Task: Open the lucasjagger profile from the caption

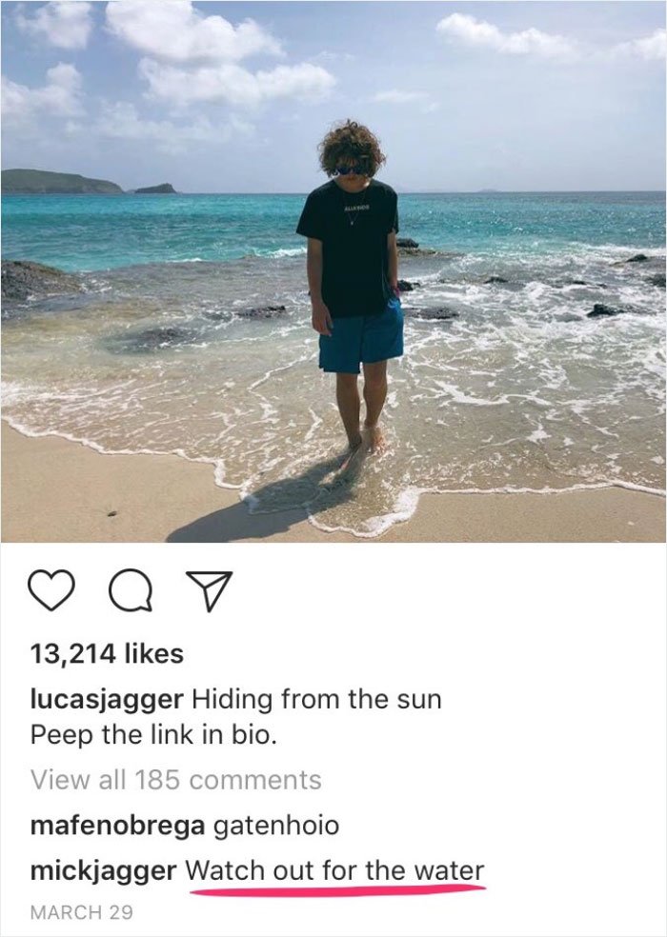Action: pos(107,699)
